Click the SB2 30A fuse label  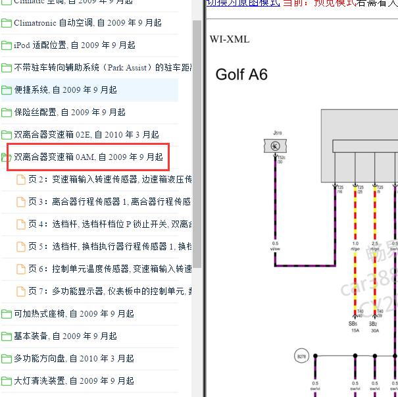(x=373, y=327)
